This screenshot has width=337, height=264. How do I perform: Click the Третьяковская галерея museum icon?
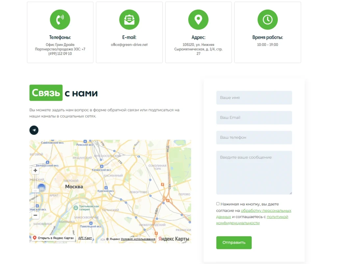(76, 208)
